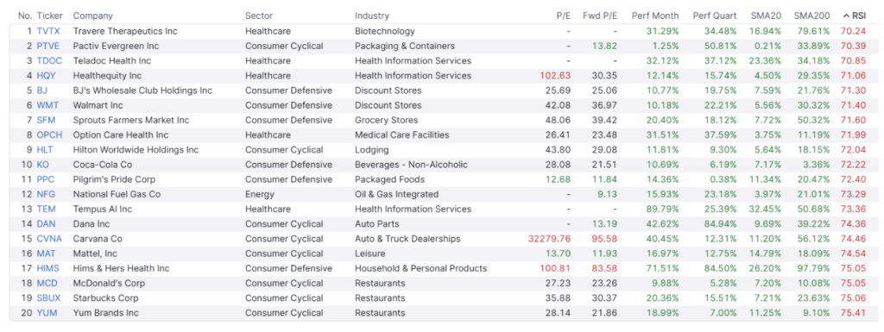Click the Ticker column header

pyautogui.click(x=49, y=16)
